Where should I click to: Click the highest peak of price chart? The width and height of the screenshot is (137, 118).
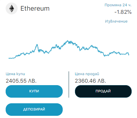point(67,40)
